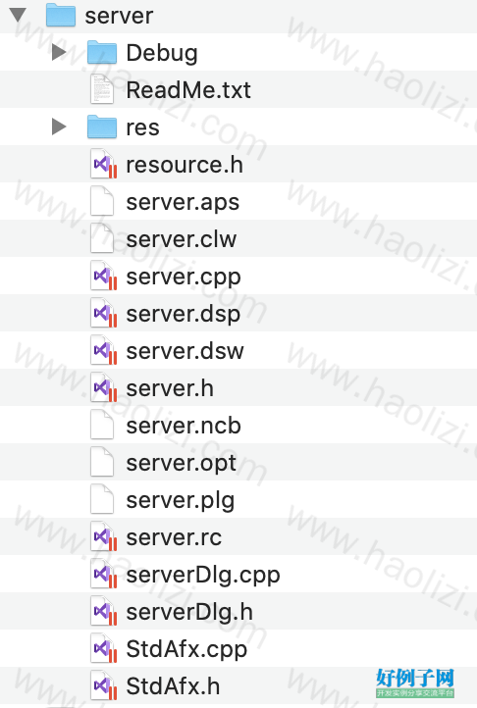Select the server.opt file name
477x708 pixels.
[181, 464]
